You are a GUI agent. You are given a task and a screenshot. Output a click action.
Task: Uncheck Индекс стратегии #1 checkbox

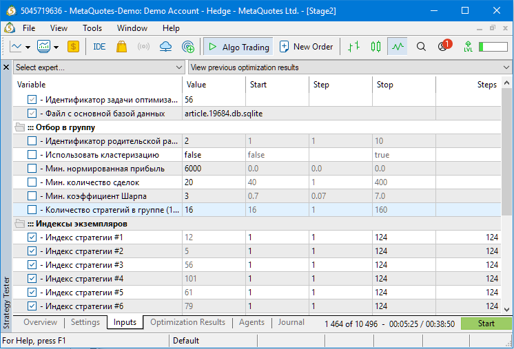coord(32,237)
